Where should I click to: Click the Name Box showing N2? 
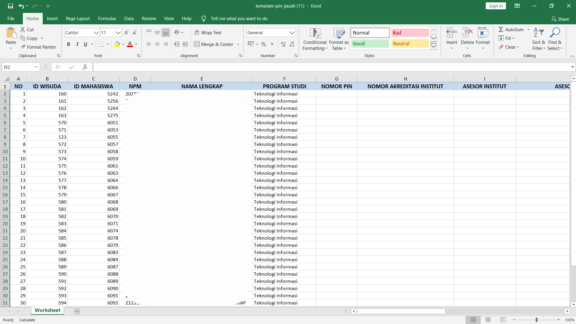[18, 67]
